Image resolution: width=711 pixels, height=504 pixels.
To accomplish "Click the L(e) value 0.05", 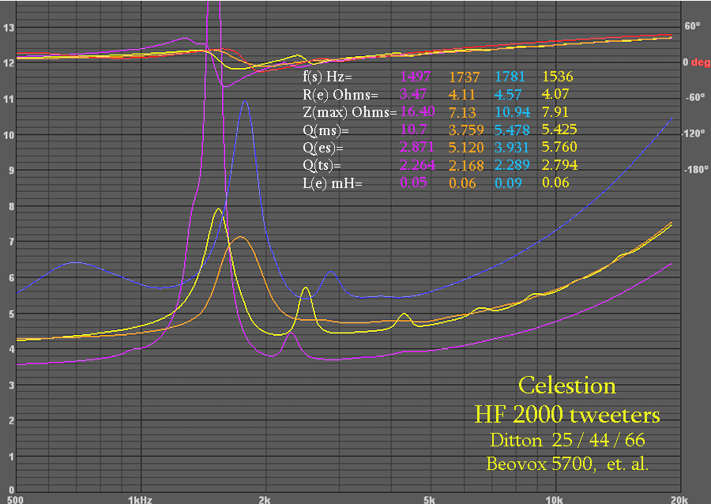I will pos(413,182).
